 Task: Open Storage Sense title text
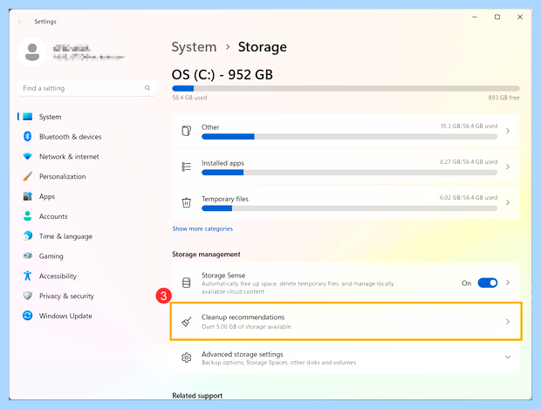coord(223,276)
